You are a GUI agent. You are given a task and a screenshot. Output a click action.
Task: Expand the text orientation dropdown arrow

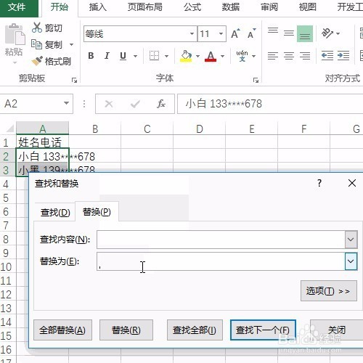[338, 33]
